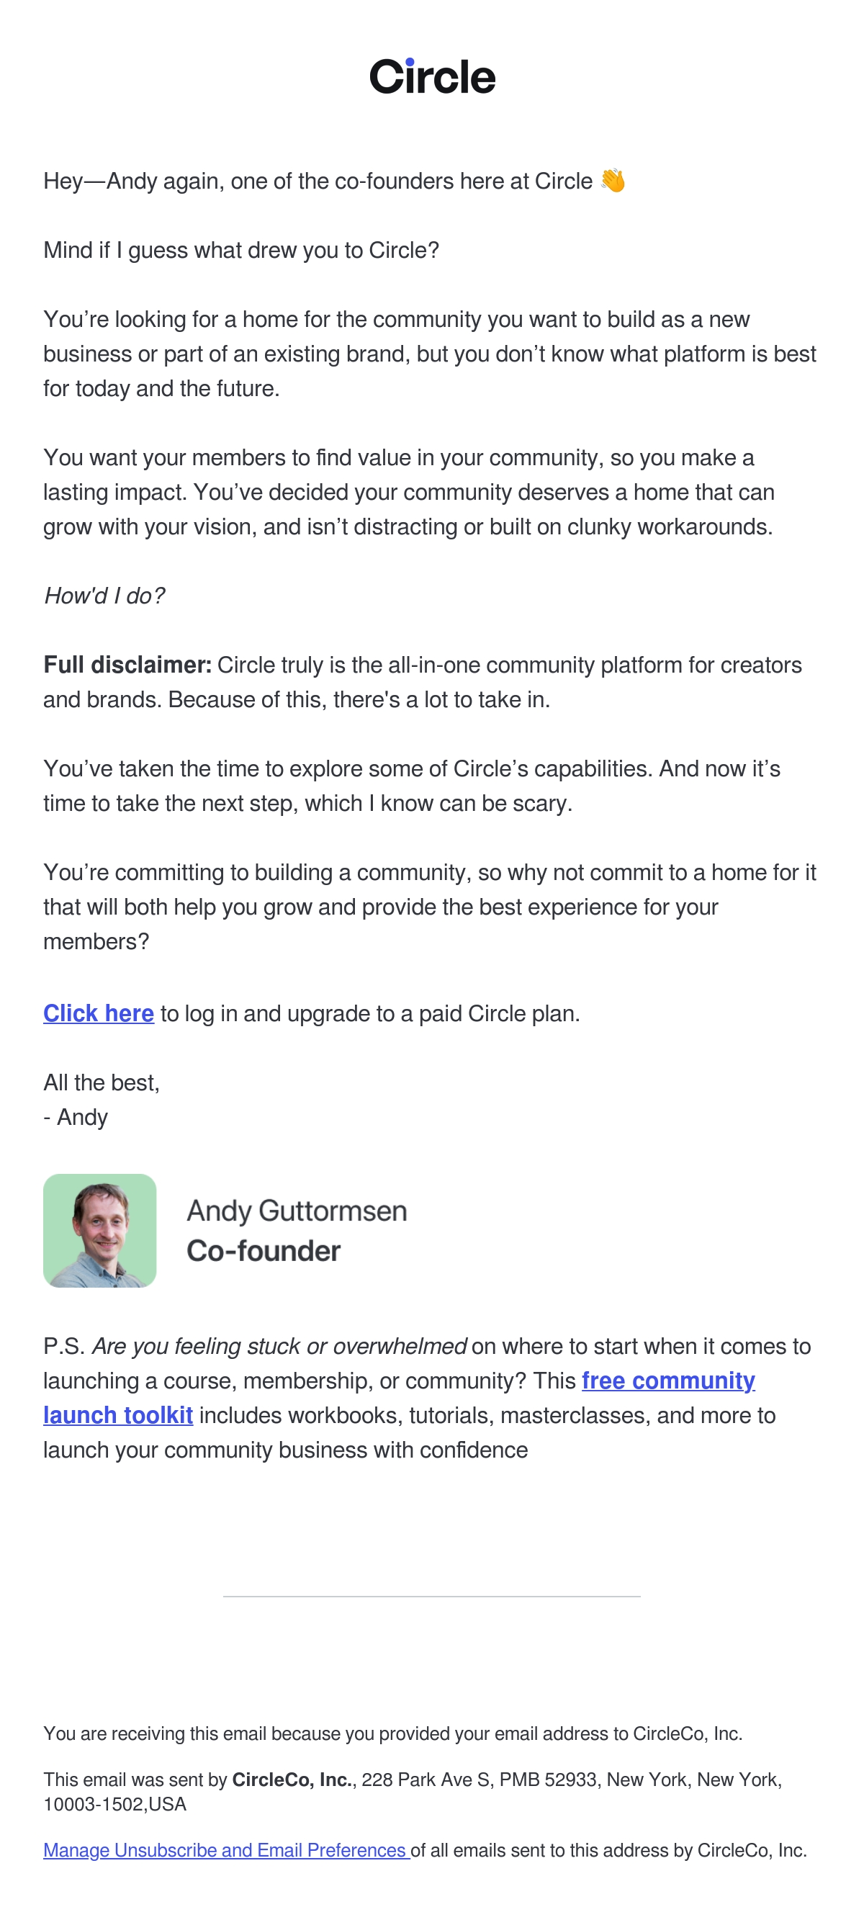Open the 'free community' link text
Viewport: 864px width, 1907px height.
[x=668, y=1381]
